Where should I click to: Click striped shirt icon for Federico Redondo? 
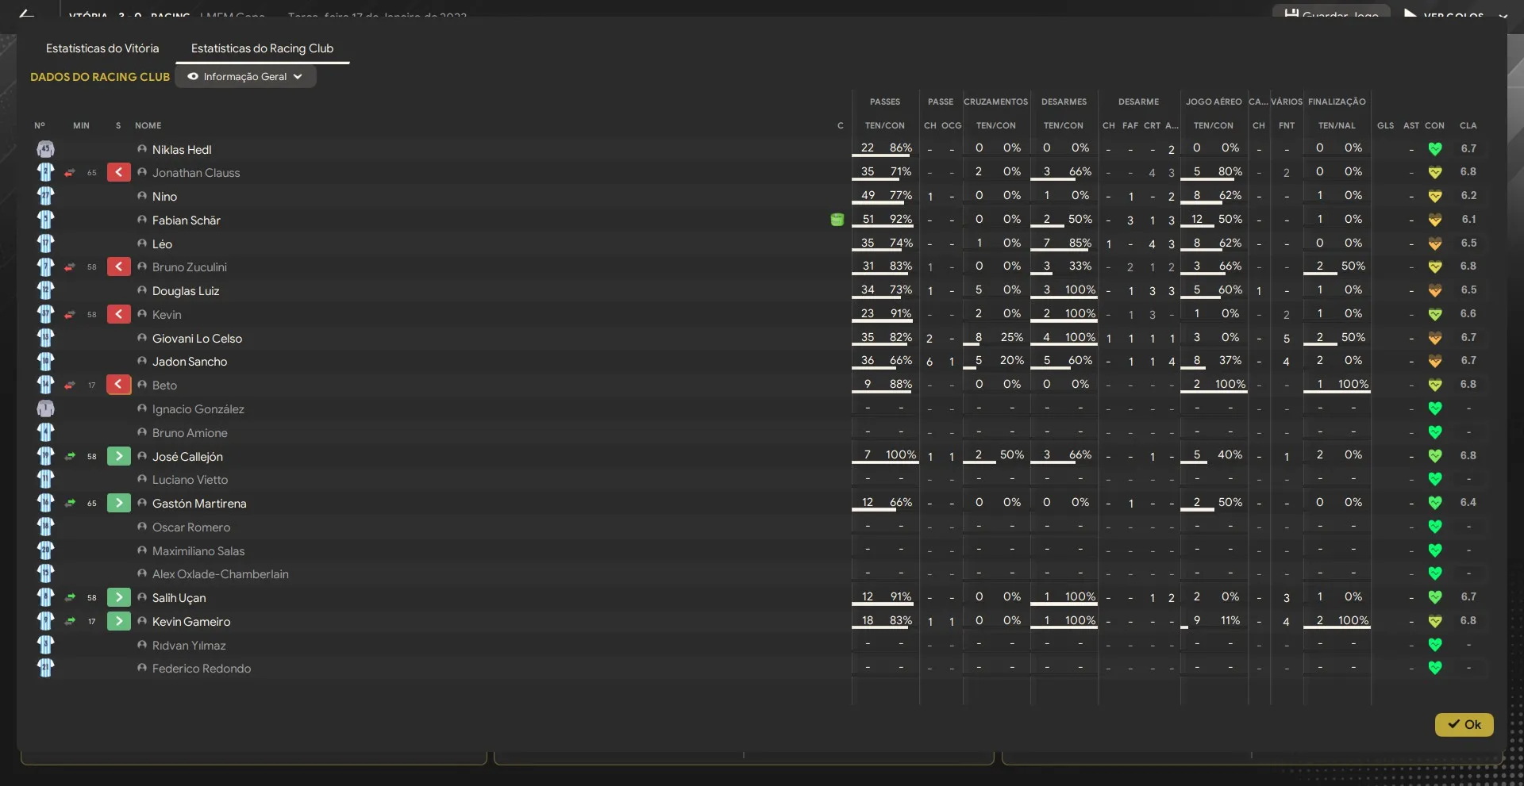[x=45, y=668]
